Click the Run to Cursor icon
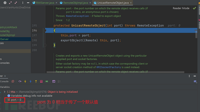This screenshot has height=112, width=200. tap(47, 81)
